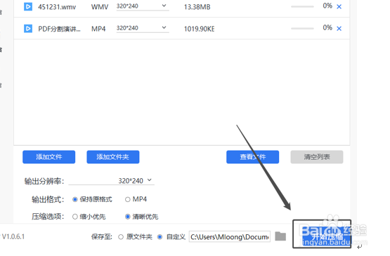Click the 查看文件 button

(253, 157)
